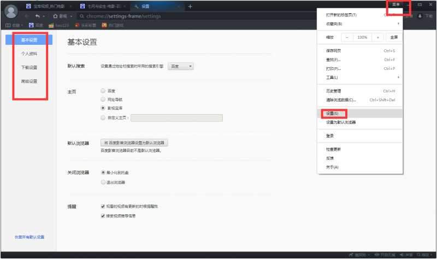Select 网址导航 homepage radio
This screenshot has width=437, height=259.
[103, 99]
